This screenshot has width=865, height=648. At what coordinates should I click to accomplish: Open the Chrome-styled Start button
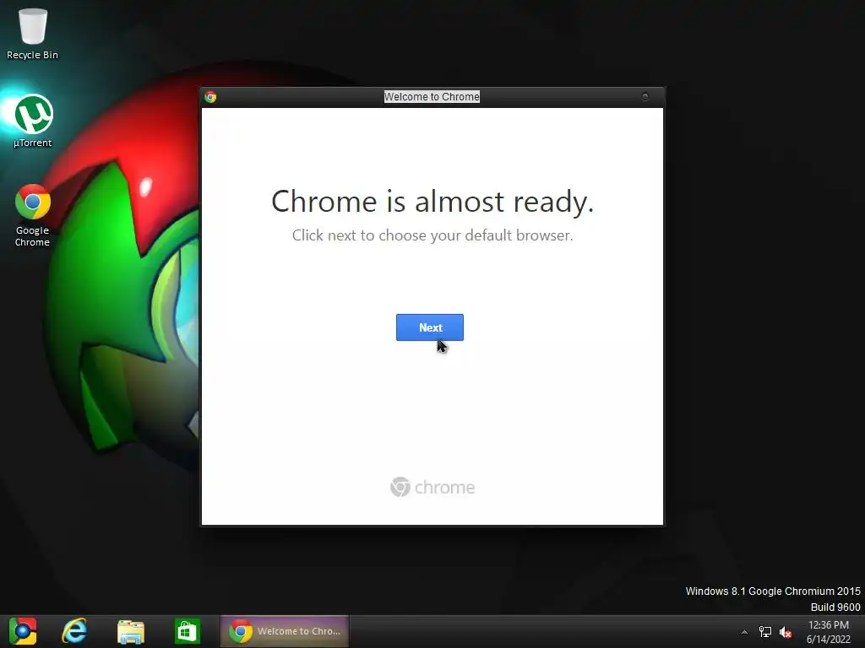click(23, 631)
